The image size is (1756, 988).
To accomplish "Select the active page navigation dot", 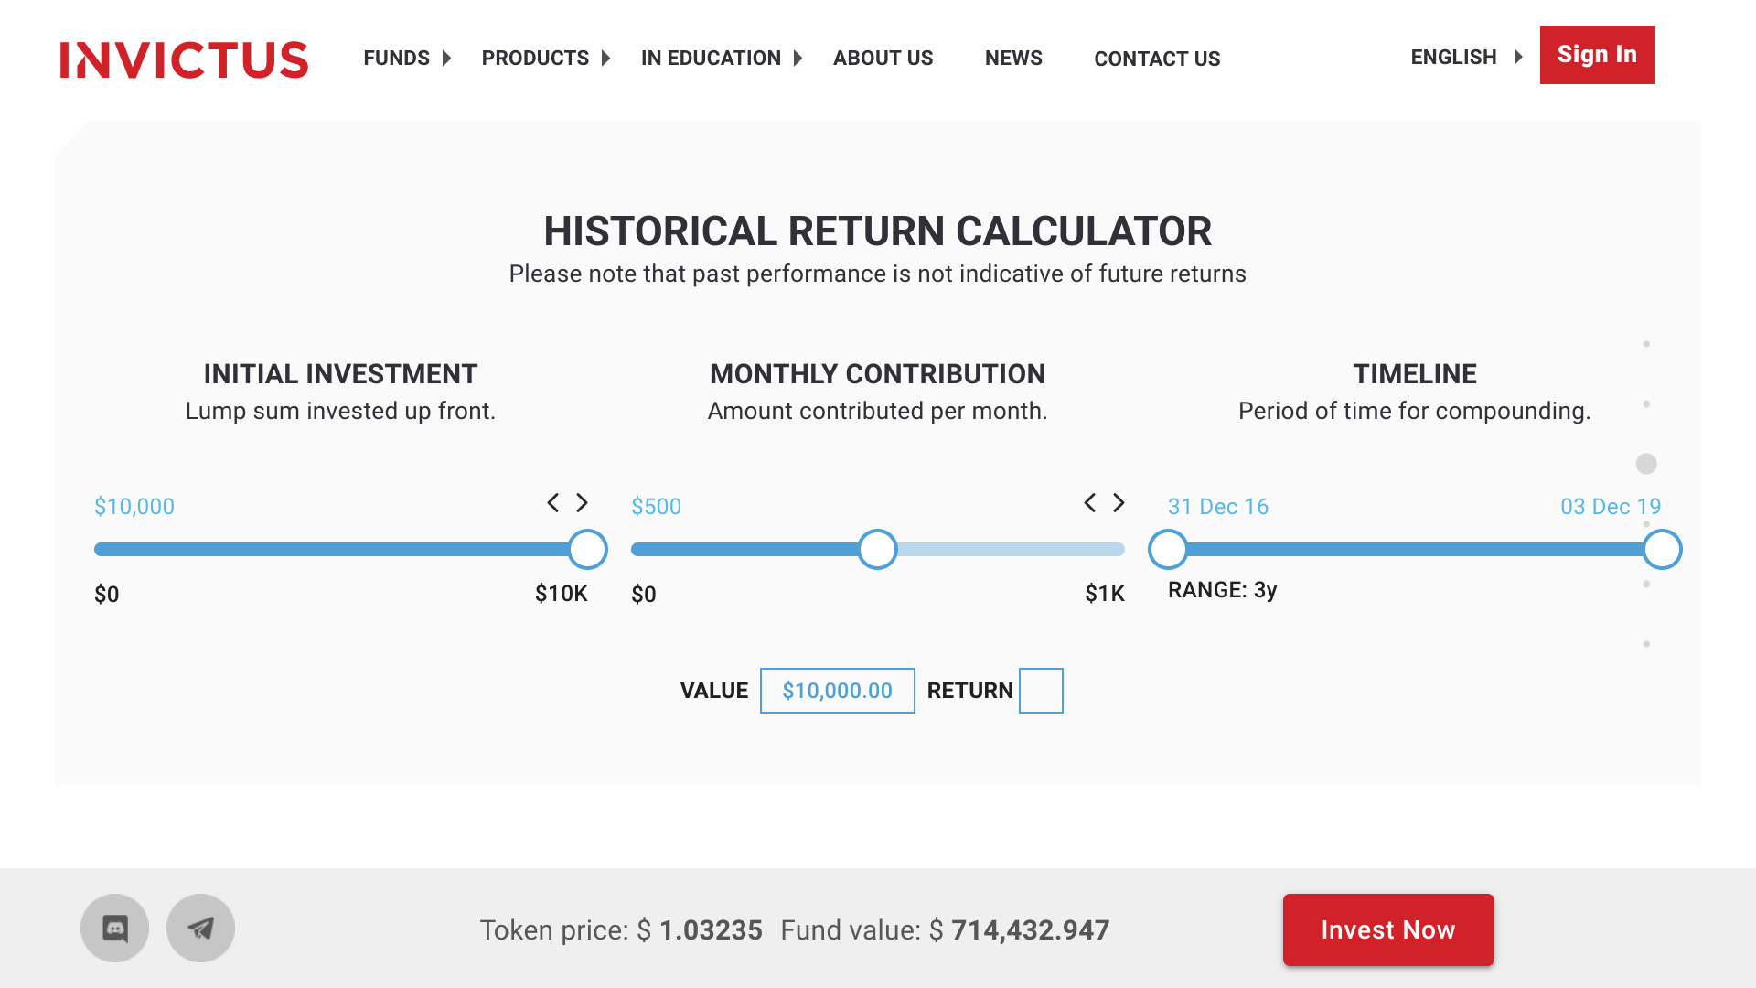I will tap(1646, 464).
